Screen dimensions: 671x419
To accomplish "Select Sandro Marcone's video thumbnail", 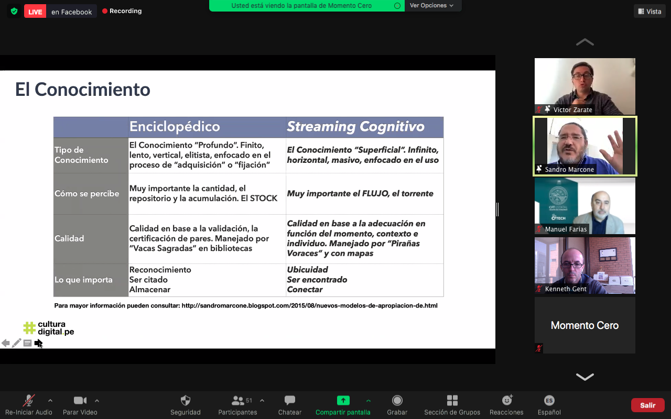I will 585,146.
